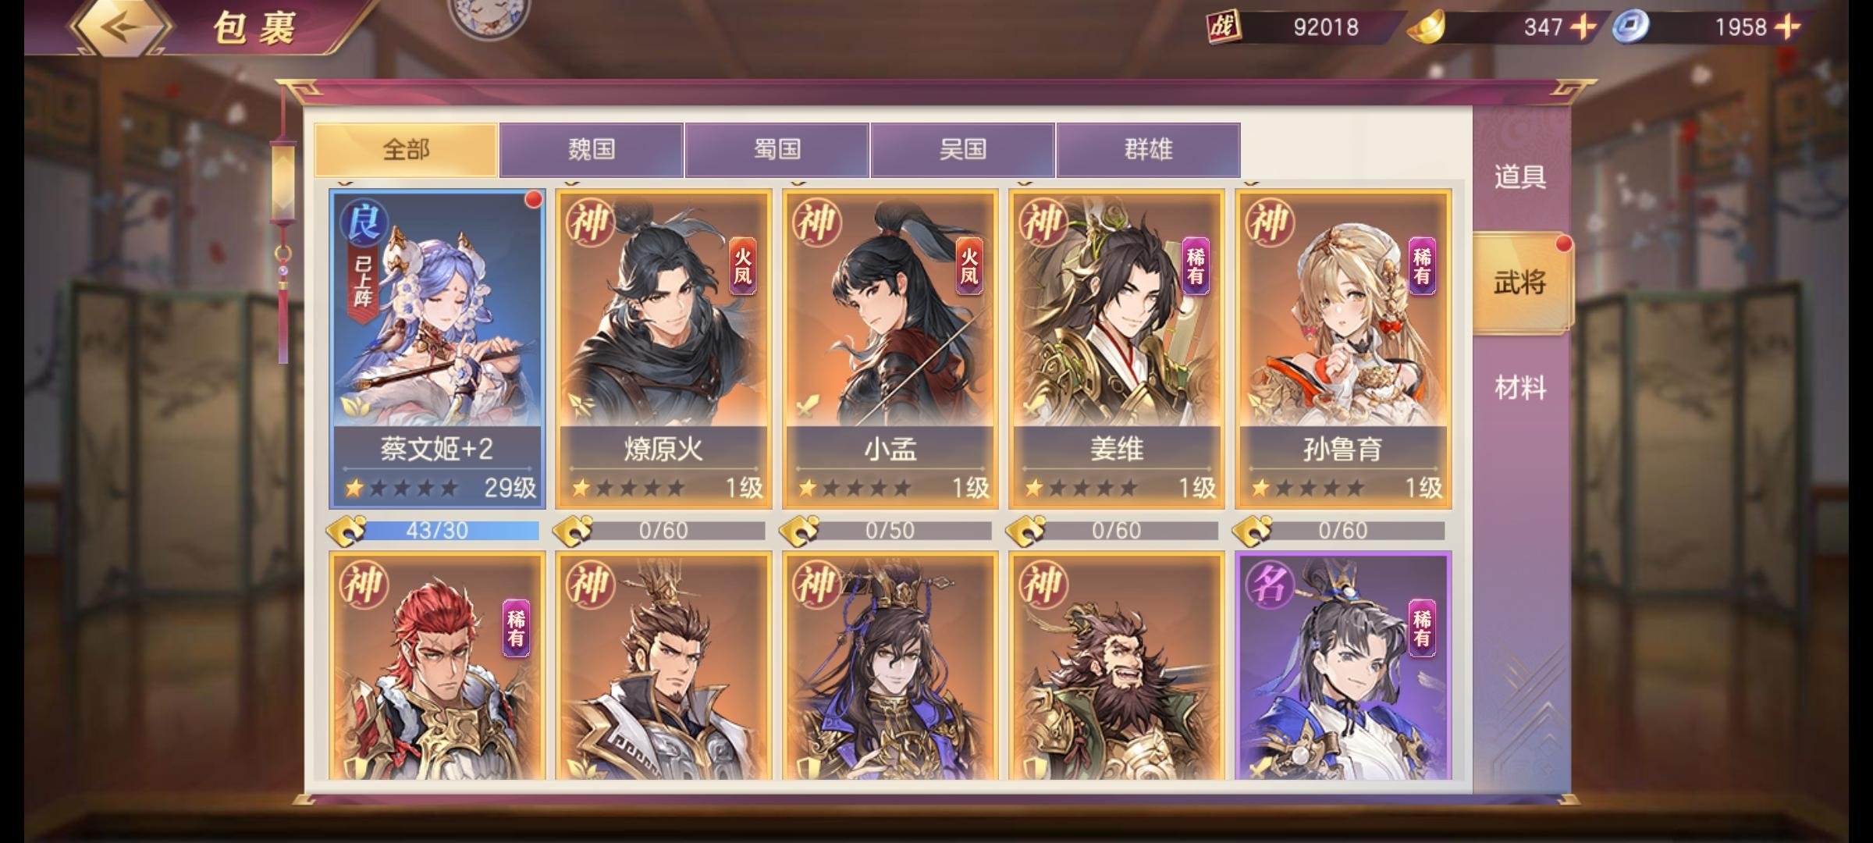
Task: Open the 燎原火 hero card
Action: tap(663, 349)
